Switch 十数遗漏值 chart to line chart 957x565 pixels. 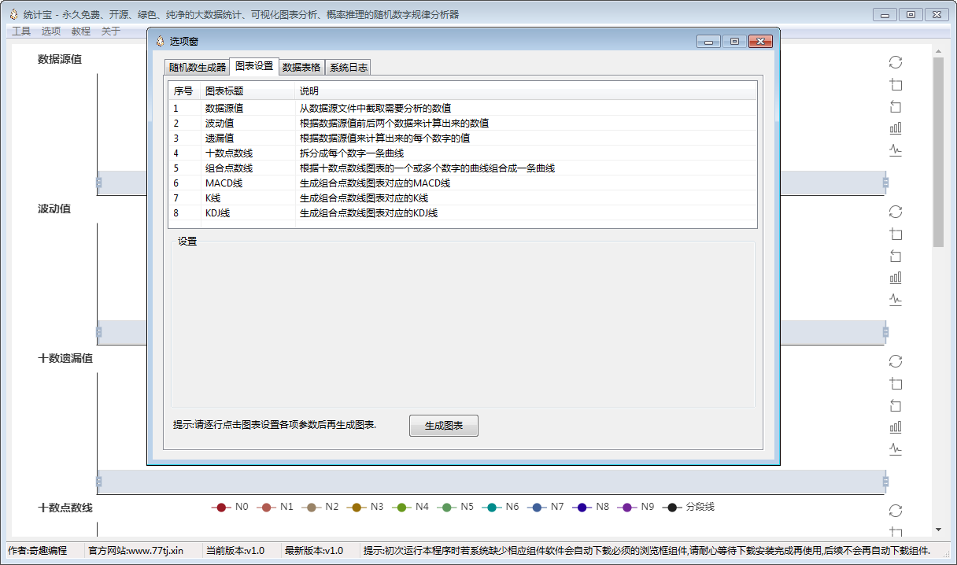coord(895,449)
